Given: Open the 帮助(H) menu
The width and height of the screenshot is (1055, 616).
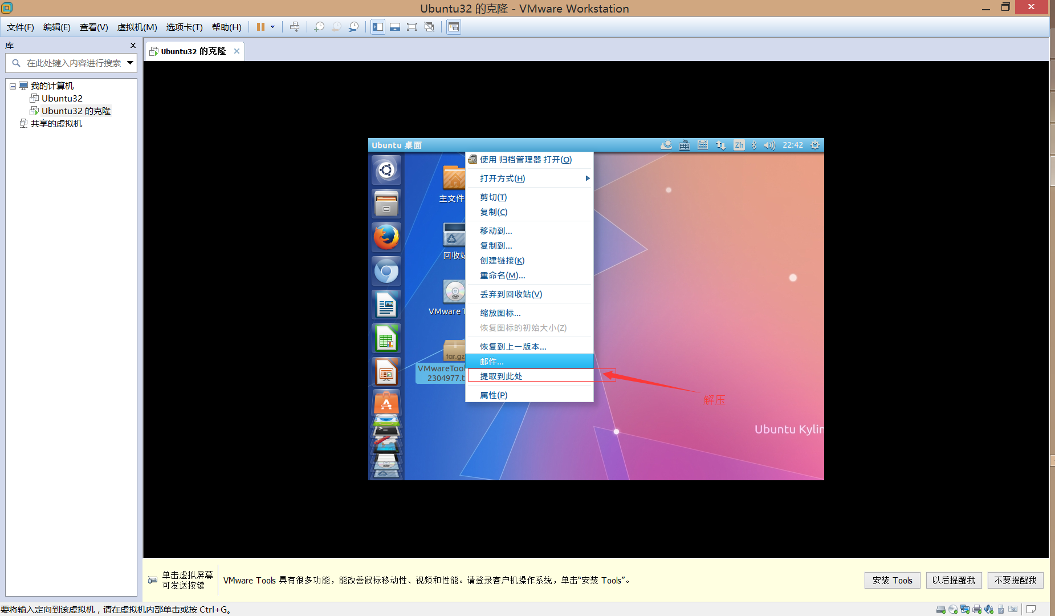Looking at the screenshot, I should coord(227,27).
